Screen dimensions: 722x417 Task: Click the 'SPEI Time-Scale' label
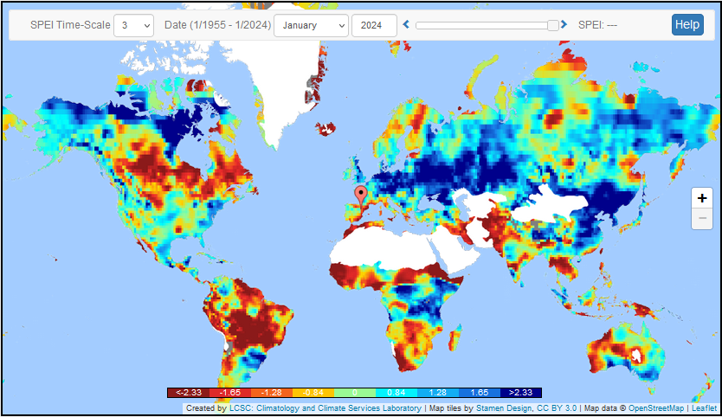click(70, 25)
